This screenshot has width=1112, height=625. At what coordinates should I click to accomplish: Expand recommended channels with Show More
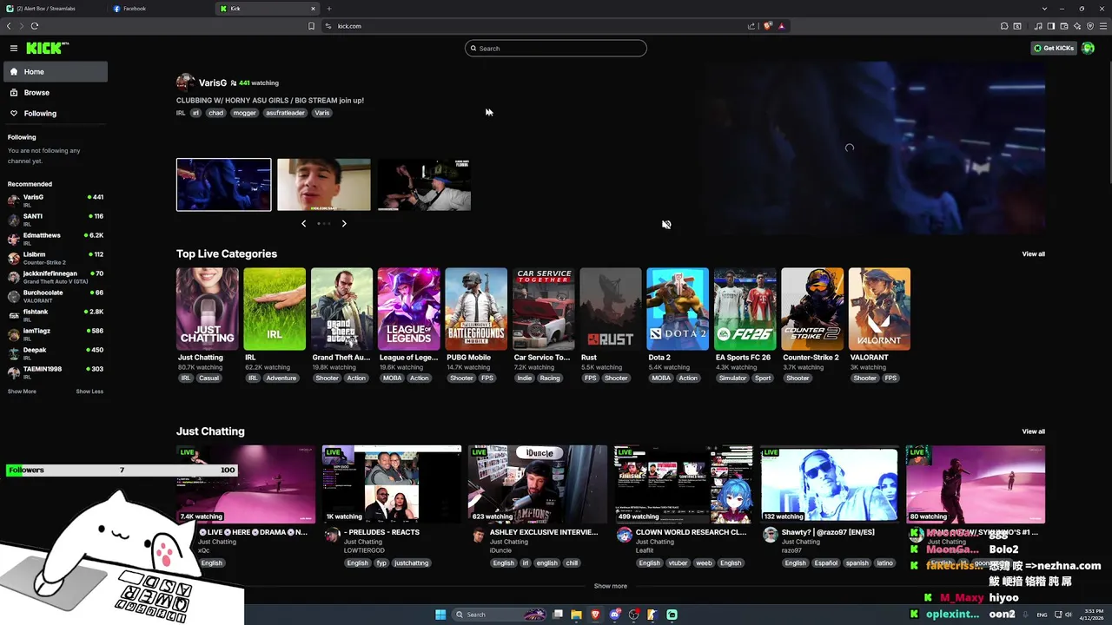point(22,391)
